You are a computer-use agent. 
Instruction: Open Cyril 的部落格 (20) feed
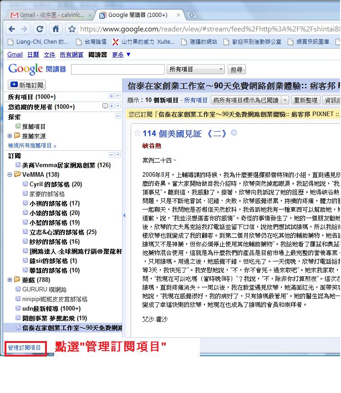tap(56, 184)
